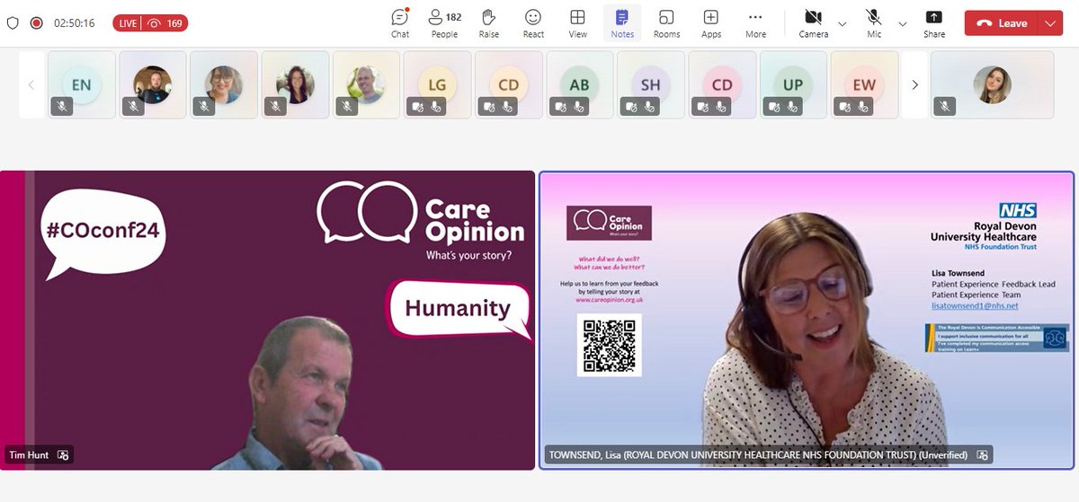The height and width of the screenshot is (502, 1079).
Task: Select participant tile SH
Action: point(651,85)
